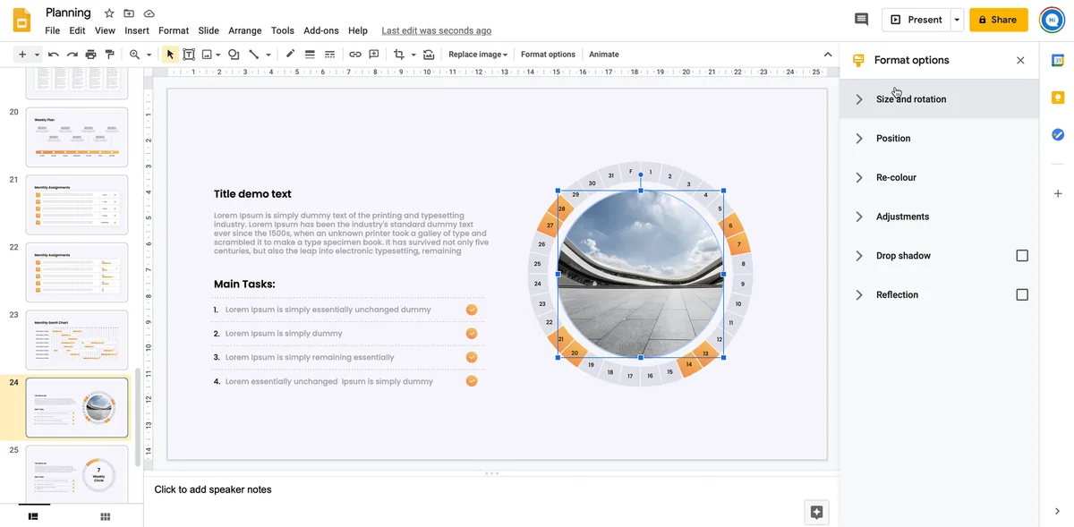Star the Planning presentation
1074x527 pixels.
(109, 13)
